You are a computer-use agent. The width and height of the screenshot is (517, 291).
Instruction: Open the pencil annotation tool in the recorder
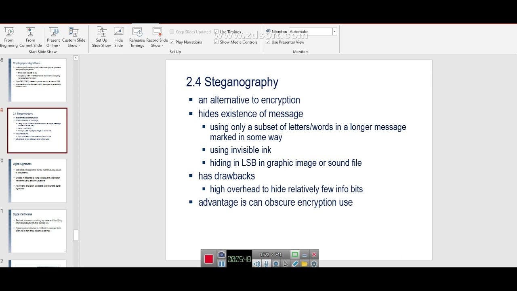pyautogui.click(x=295, y=264)
